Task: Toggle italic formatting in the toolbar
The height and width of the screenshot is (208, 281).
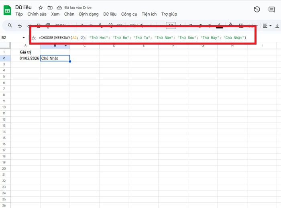Action: click(x=200, y=26)
